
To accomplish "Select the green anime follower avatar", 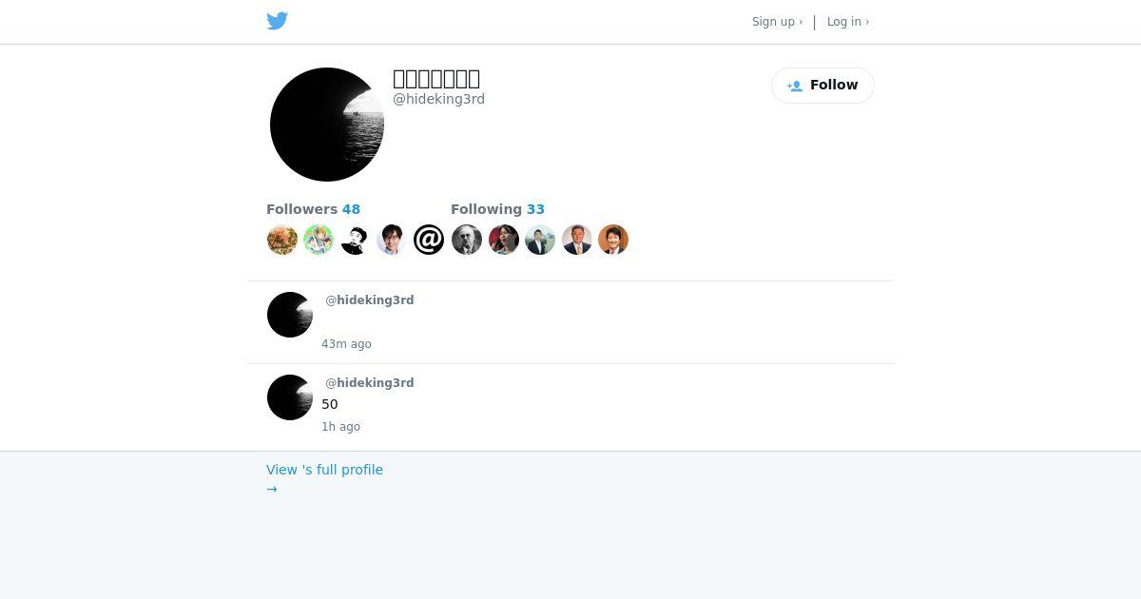I will (x=319, y=240).
